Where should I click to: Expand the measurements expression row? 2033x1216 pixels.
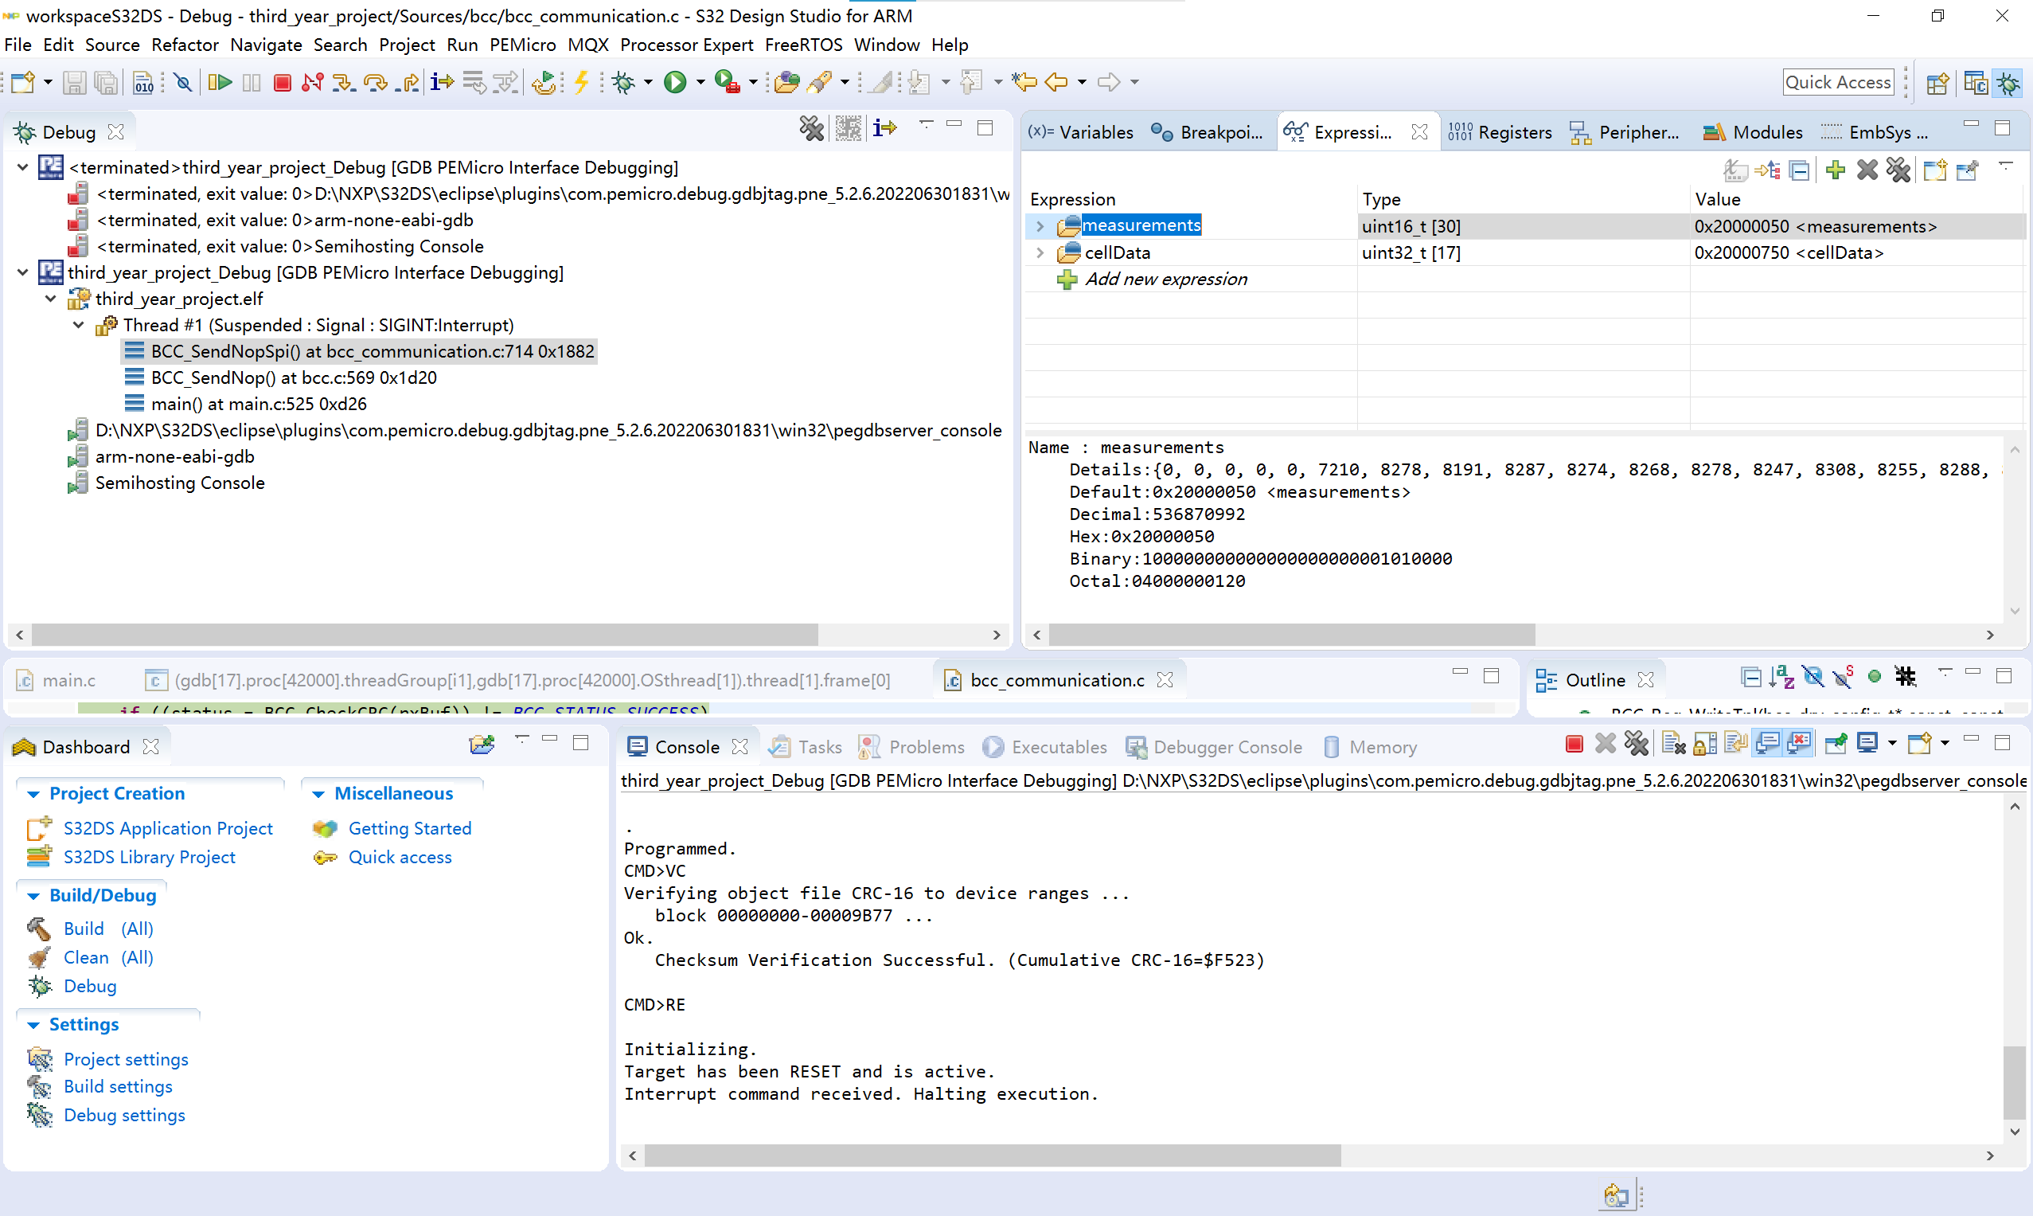click(1039, 226)
